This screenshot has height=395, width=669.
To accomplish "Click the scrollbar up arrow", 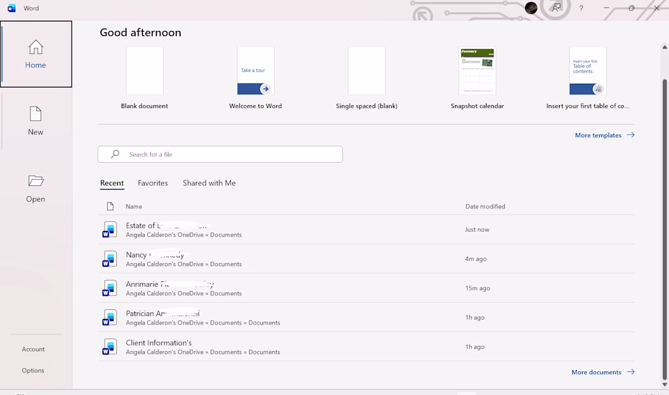I will (x=664, y=47).
